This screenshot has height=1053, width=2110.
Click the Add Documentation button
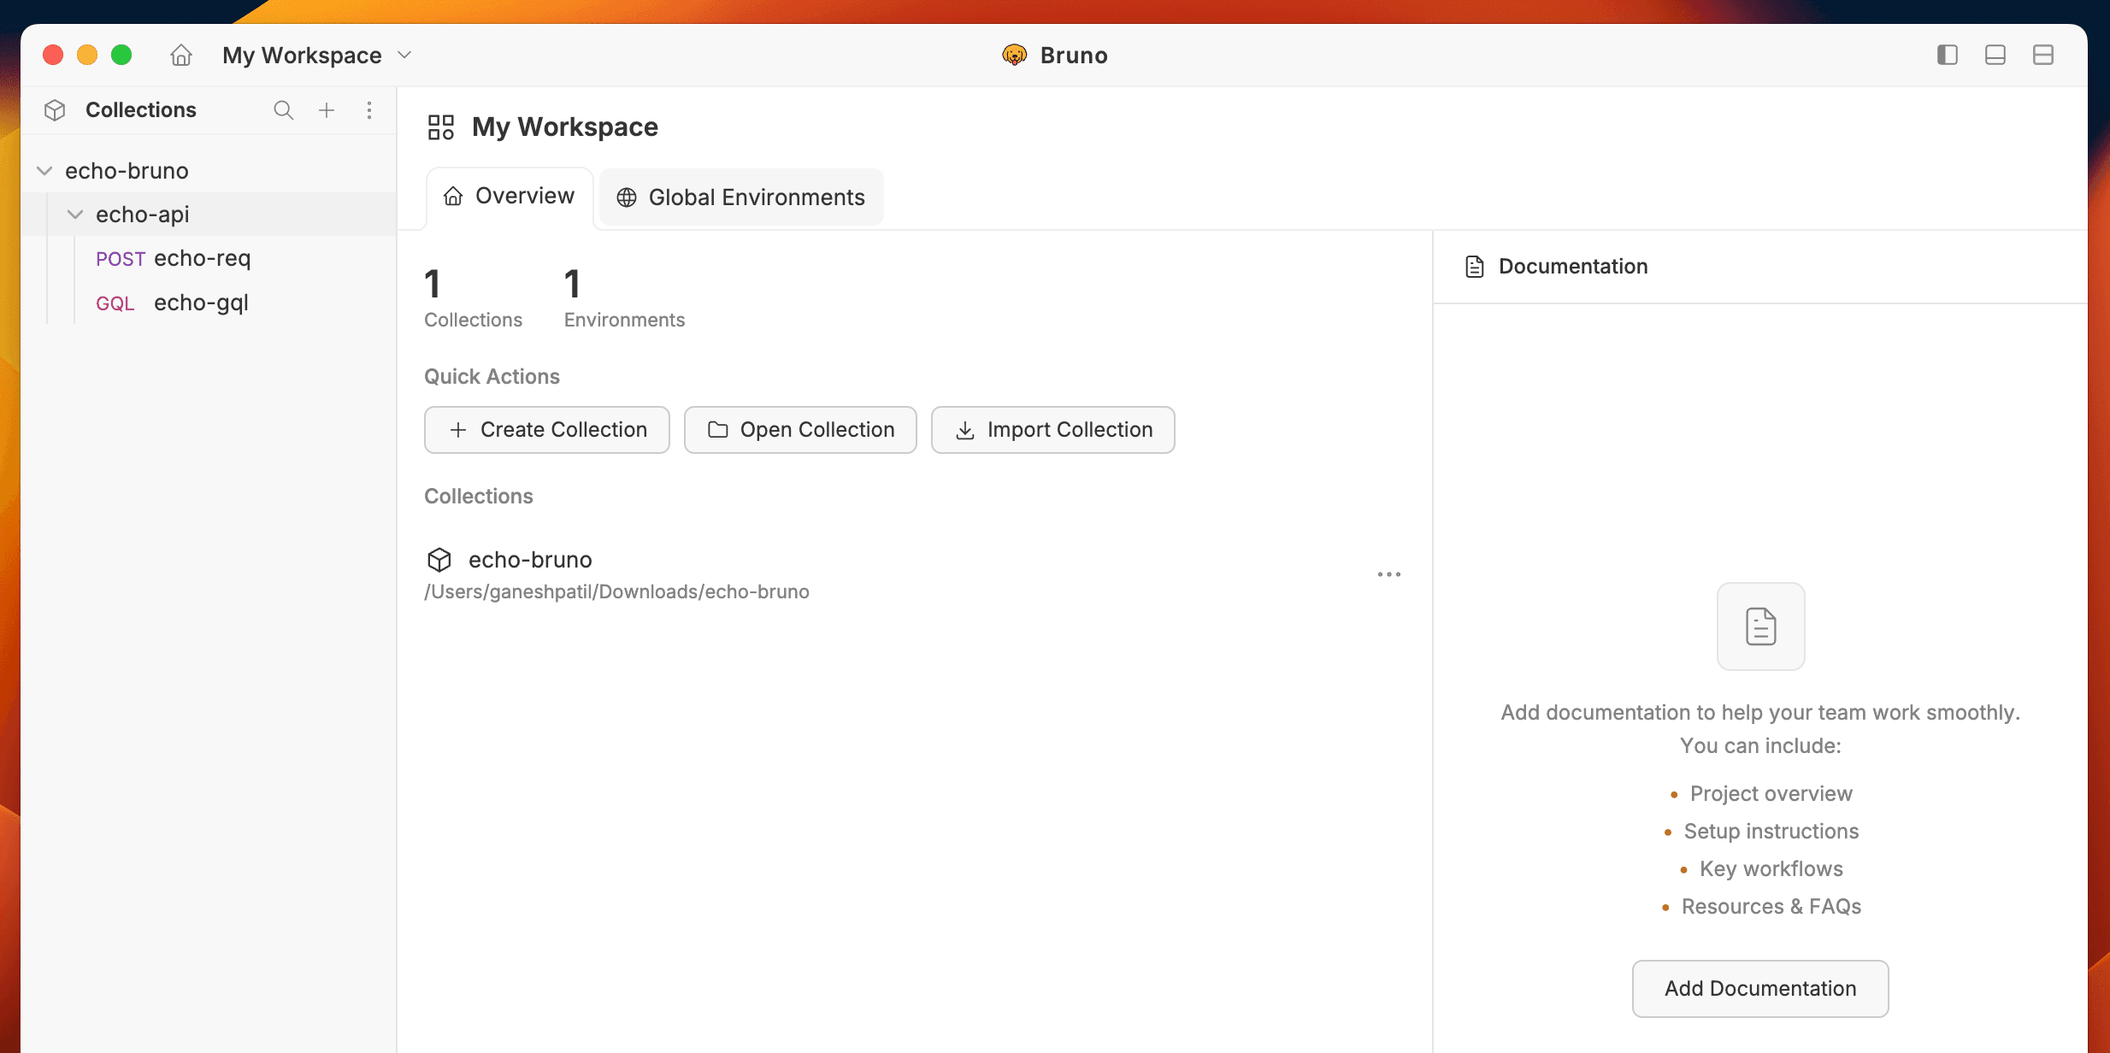coord(1759,988)
